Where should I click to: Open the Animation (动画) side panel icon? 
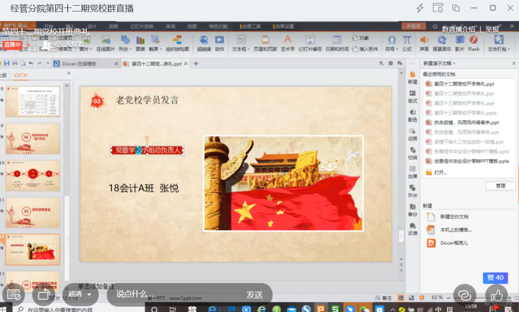click(412, 134)
